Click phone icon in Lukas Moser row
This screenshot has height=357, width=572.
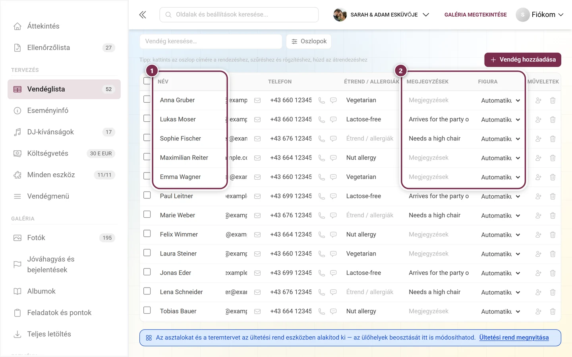(322, 120)
